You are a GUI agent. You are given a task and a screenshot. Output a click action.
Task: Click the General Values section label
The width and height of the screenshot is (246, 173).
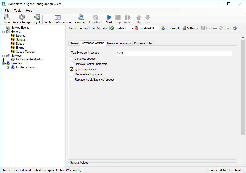click(79, 163)
